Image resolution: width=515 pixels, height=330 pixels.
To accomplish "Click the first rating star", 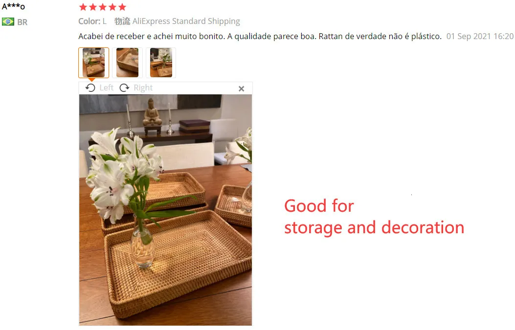I will tap(83, 7).
